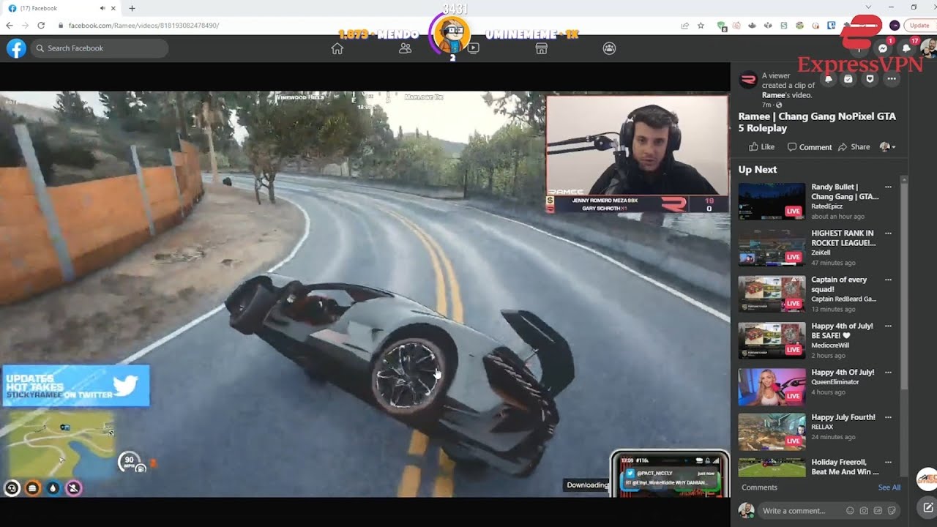The width and height of the screenshot is (937, 527).
Task: Share this page using Chrome share icon
Action: (684, 25)
